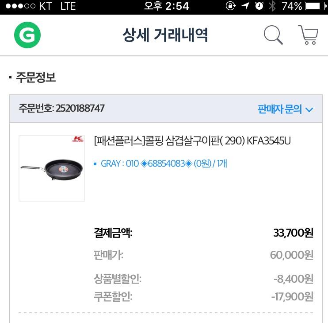This screenshot has width=328, height=323.
Task: Tap the 상세 거래내역 page title
Action: tap(165, 35)
